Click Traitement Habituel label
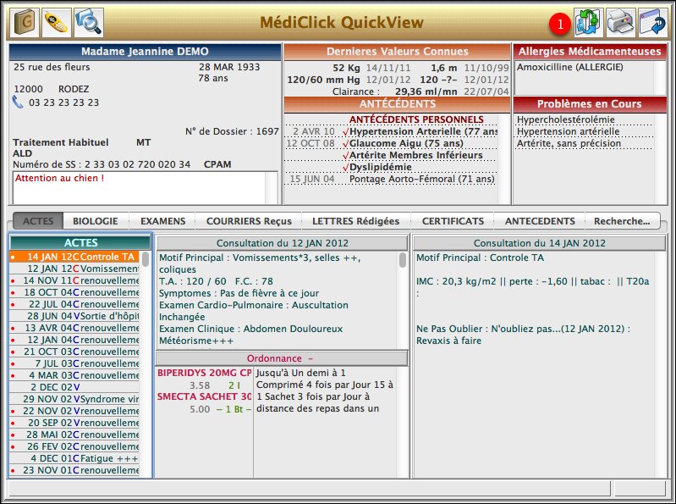 [61, 142]
